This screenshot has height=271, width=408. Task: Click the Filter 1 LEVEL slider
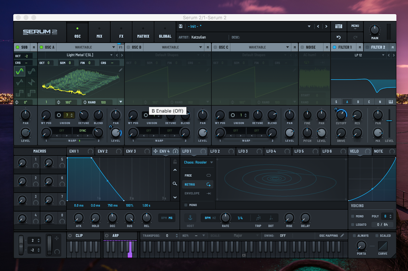[389, 121]
